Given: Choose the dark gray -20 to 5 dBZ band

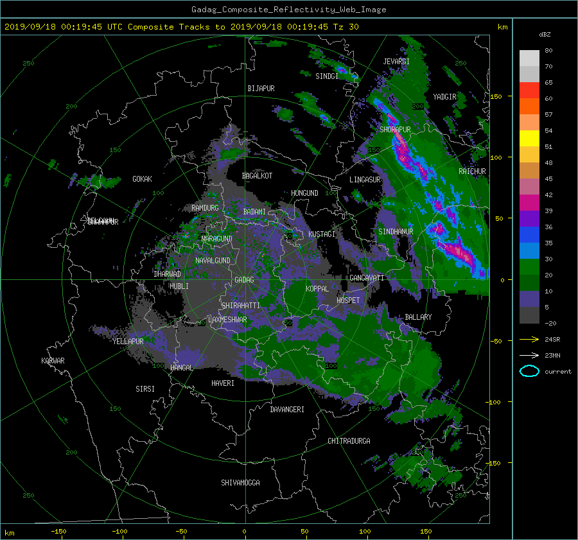Looking at the screenshot, I should [x=529, y=315].
